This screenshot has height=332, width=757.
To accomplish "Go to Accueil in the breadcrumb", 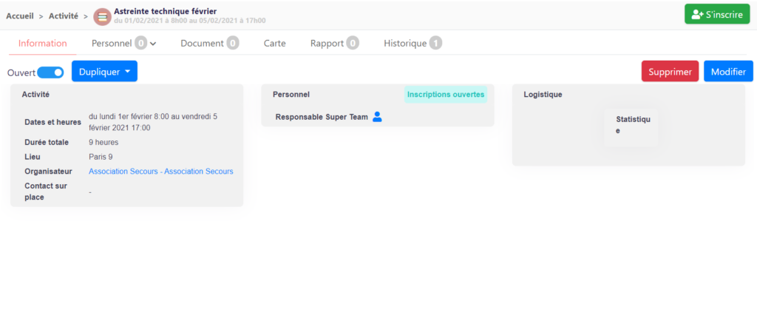I will pos(20,16).
